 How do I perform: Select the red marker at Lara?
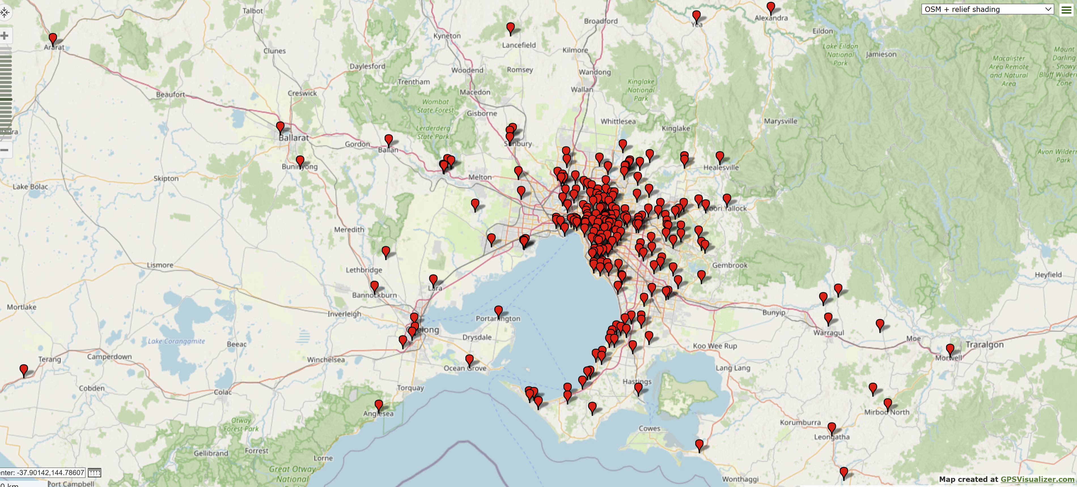pyautogui.click(x=433, y=281)
